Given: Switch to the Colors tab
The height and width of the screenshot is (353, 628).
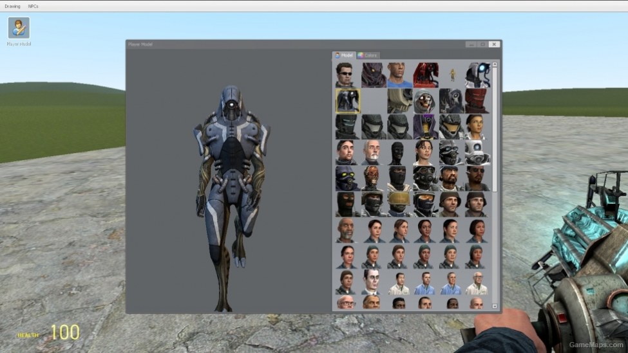Looking at the screenshot, I should pos(368,55).
